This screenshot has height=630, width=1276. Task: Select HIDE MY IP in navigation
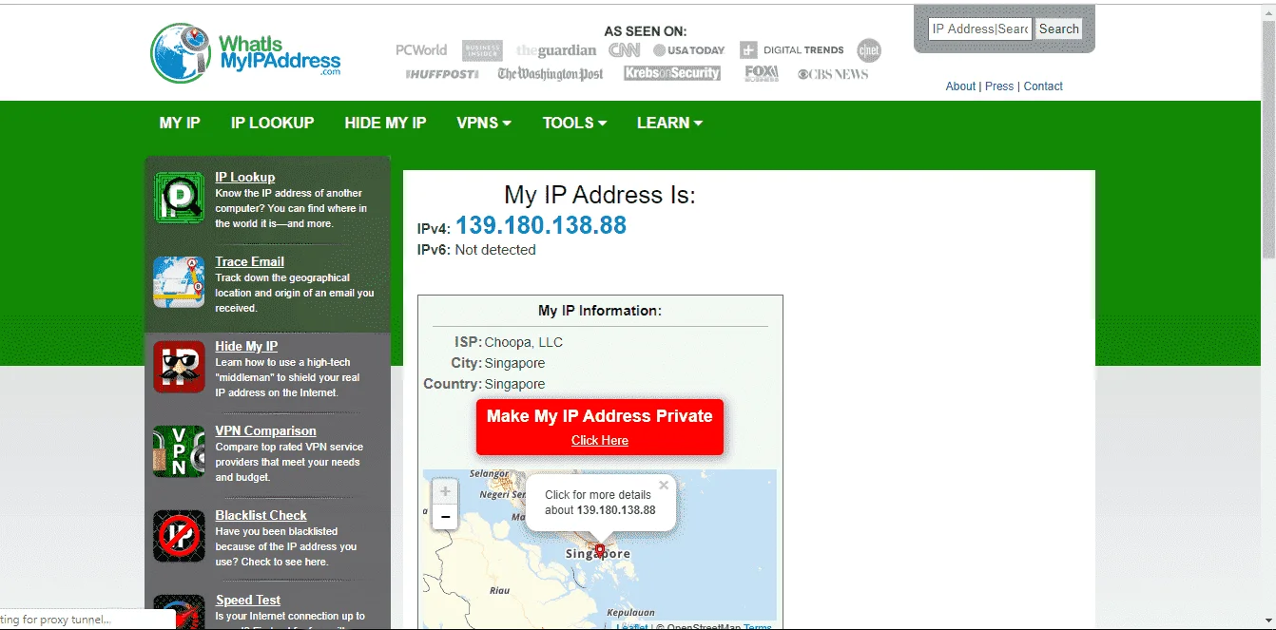click(x=385, y=123)
